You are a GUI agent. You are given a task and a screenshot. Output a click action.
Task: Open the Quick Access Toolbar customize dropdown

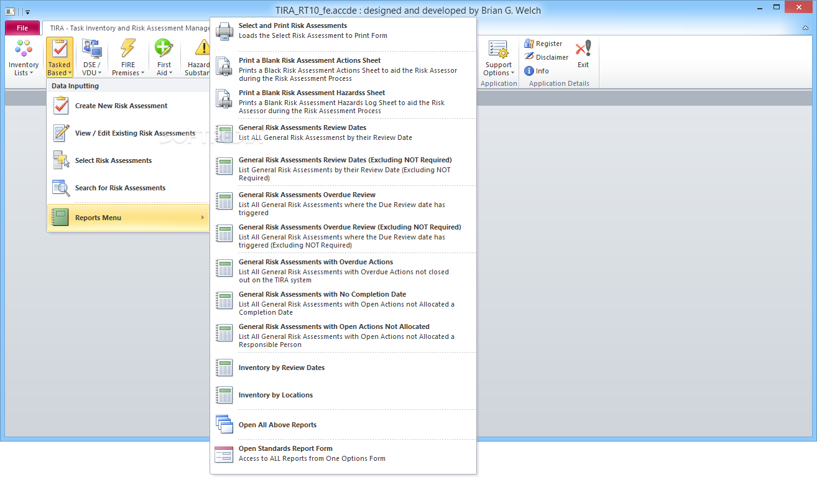(x=27, y=12)
